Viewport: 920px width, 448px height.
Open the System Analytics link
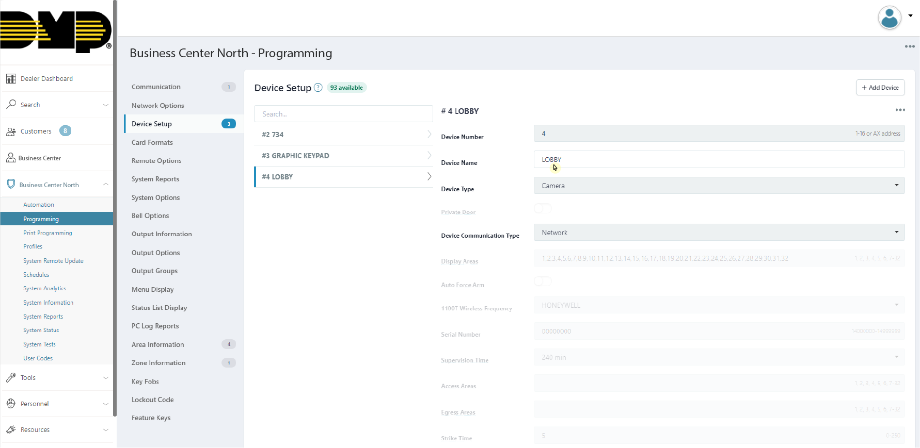point(44,289)
